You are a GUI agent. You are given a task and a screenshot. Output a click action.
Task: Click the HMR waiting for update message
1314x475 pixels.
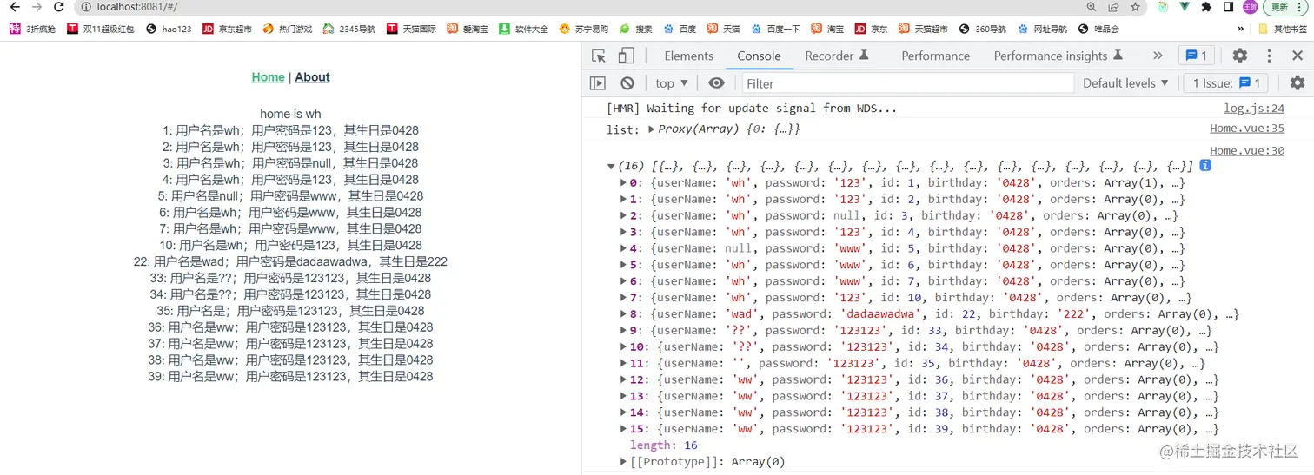[x=751, y=109]
